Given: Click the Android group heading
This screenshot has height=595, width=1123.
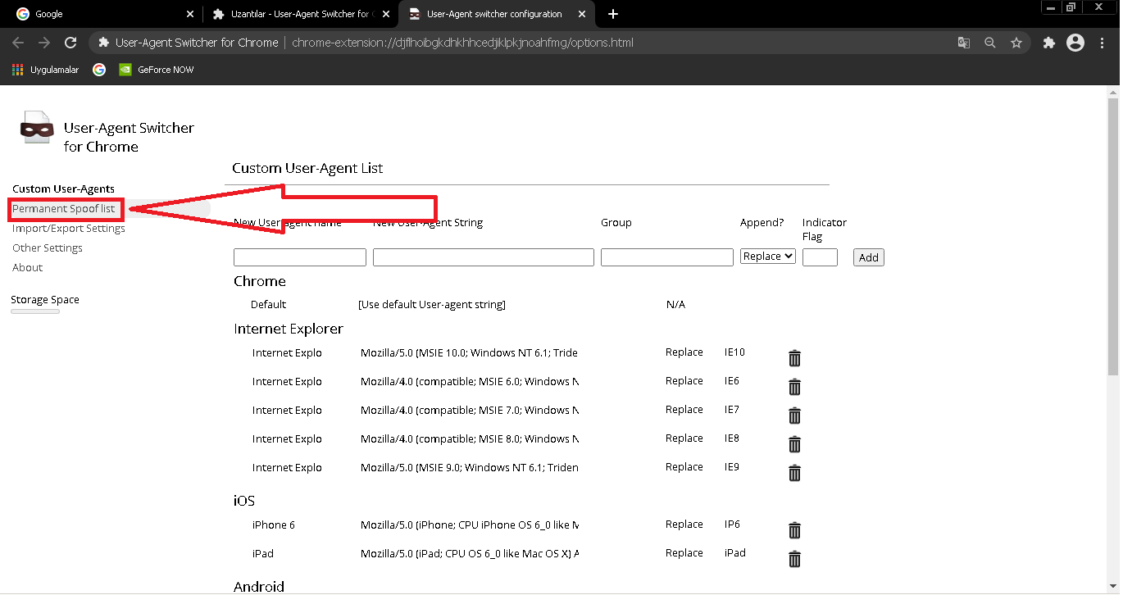Looking at the screenshot, I should pos(259,587).
